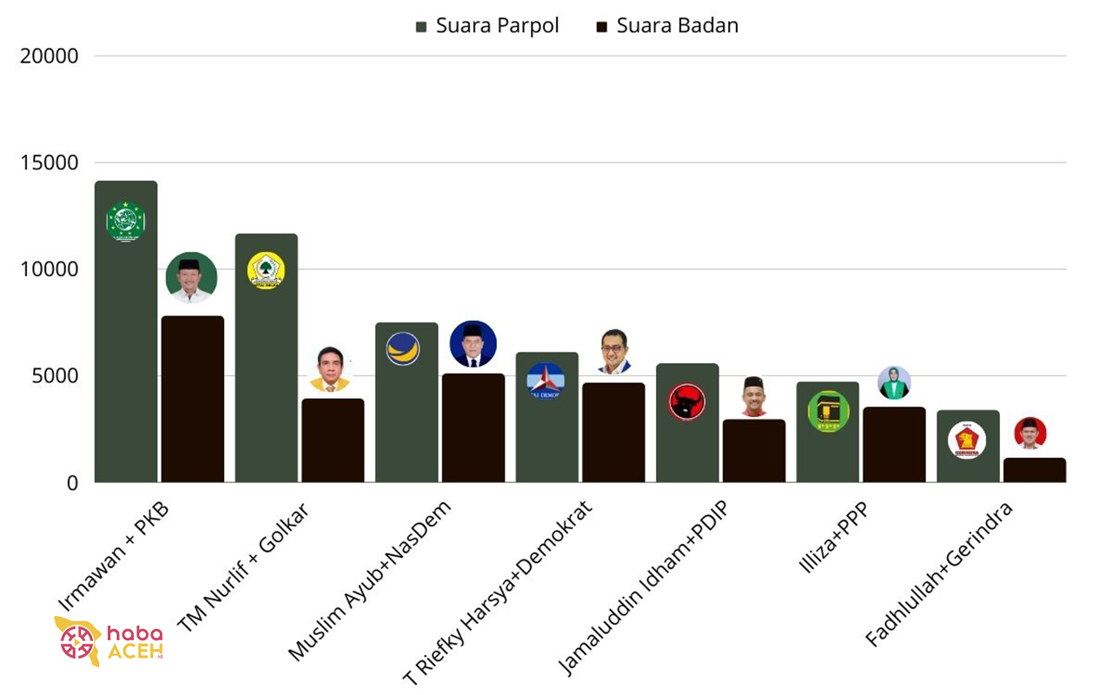This screenshot has width=1112, height=695.
Task: Click Irmawan's portrait photo
Action: click(x=191, y=277)
